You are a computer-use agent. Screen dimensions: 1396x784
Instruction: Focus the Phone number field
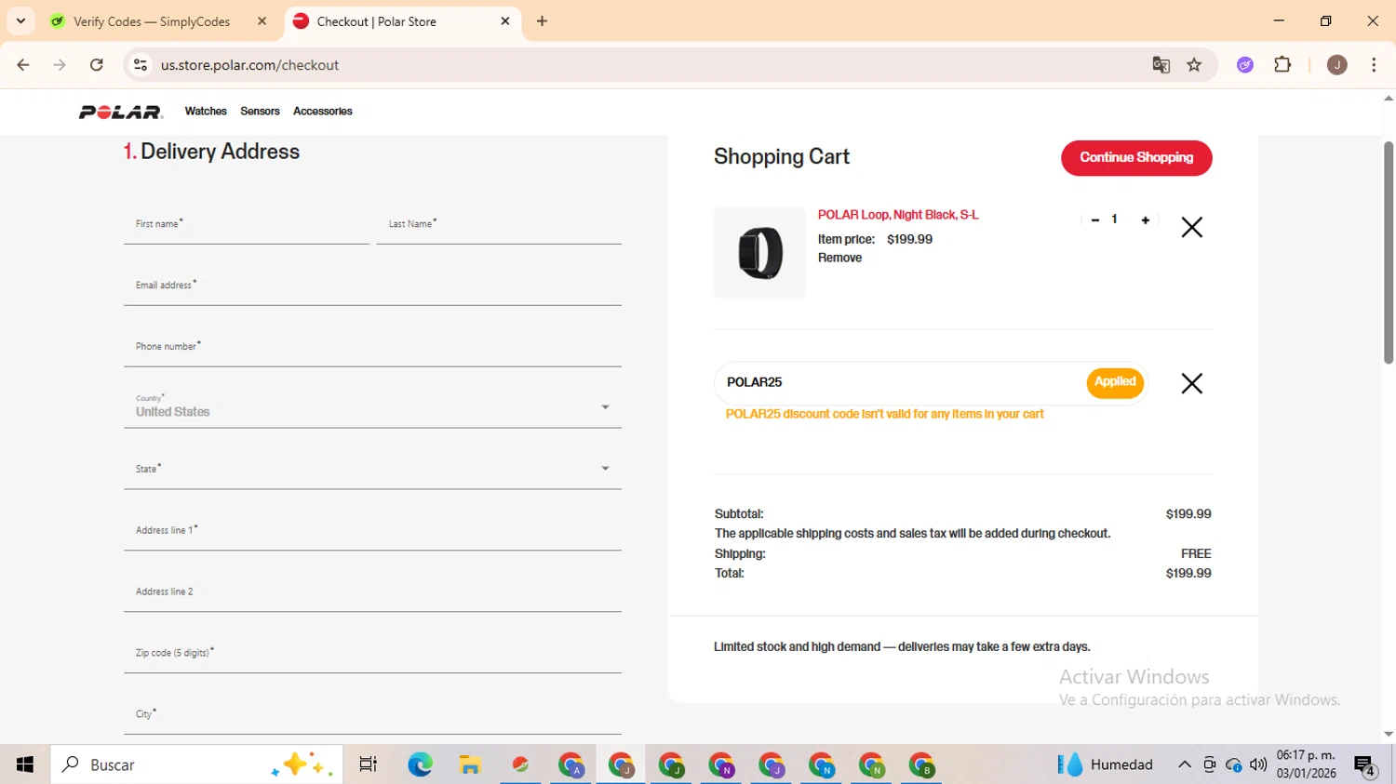[x=372, y=347]
